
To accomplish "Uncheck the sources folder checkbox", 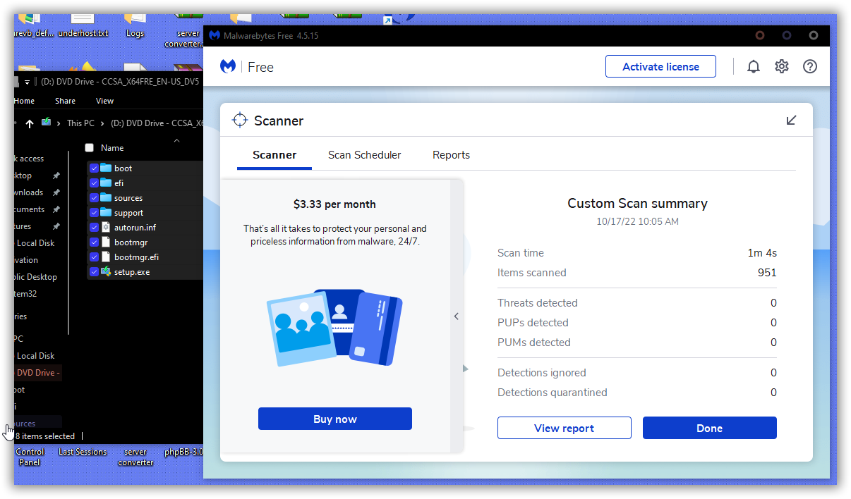I will (94, 198).
